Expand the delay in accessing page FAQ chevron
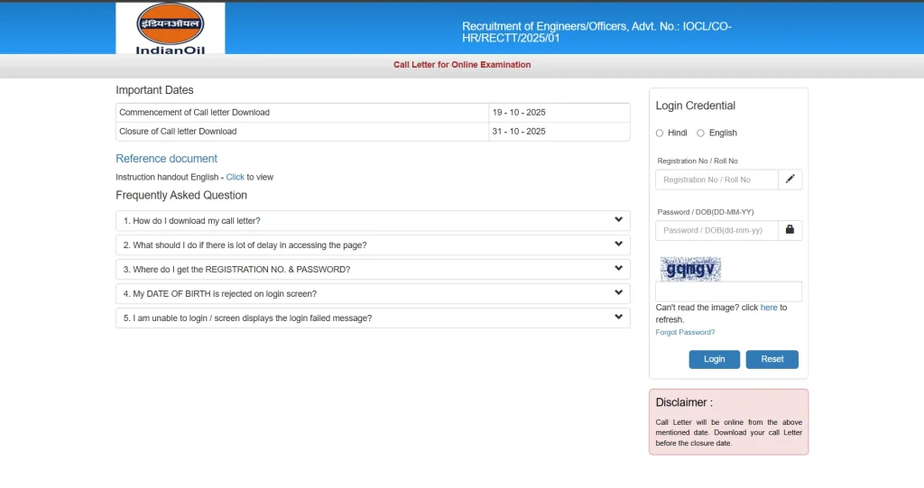Screen dimensions: 924x488 [619, 244]
